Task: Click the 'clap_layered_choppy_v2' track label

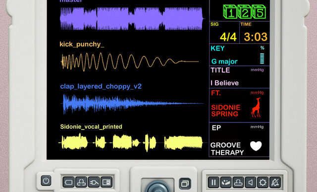Action: tap(101, 86)
